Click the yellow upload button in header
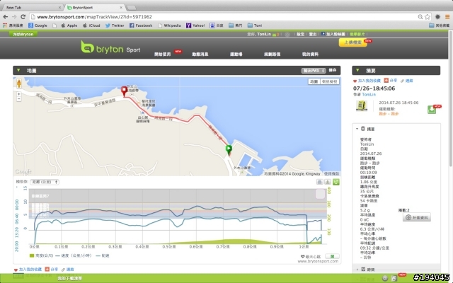 point(352,42)
